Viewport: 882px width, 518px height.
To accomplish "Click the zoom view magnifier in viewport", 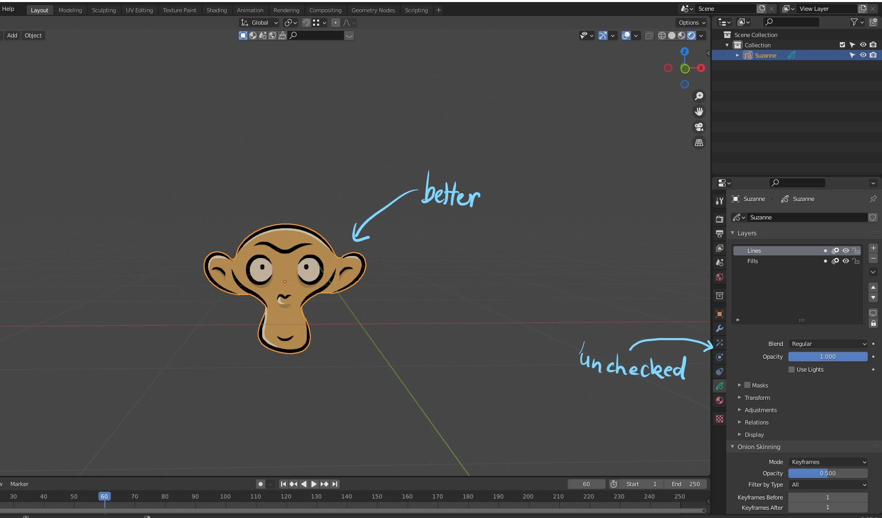I will [699, 96].
